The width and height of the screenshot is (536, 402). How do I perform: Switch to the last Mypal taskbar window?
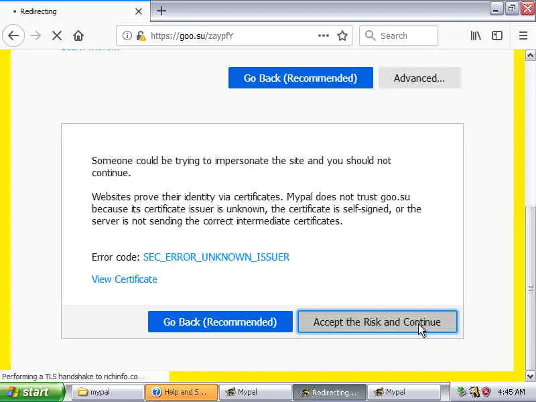(x=403, y=392)
